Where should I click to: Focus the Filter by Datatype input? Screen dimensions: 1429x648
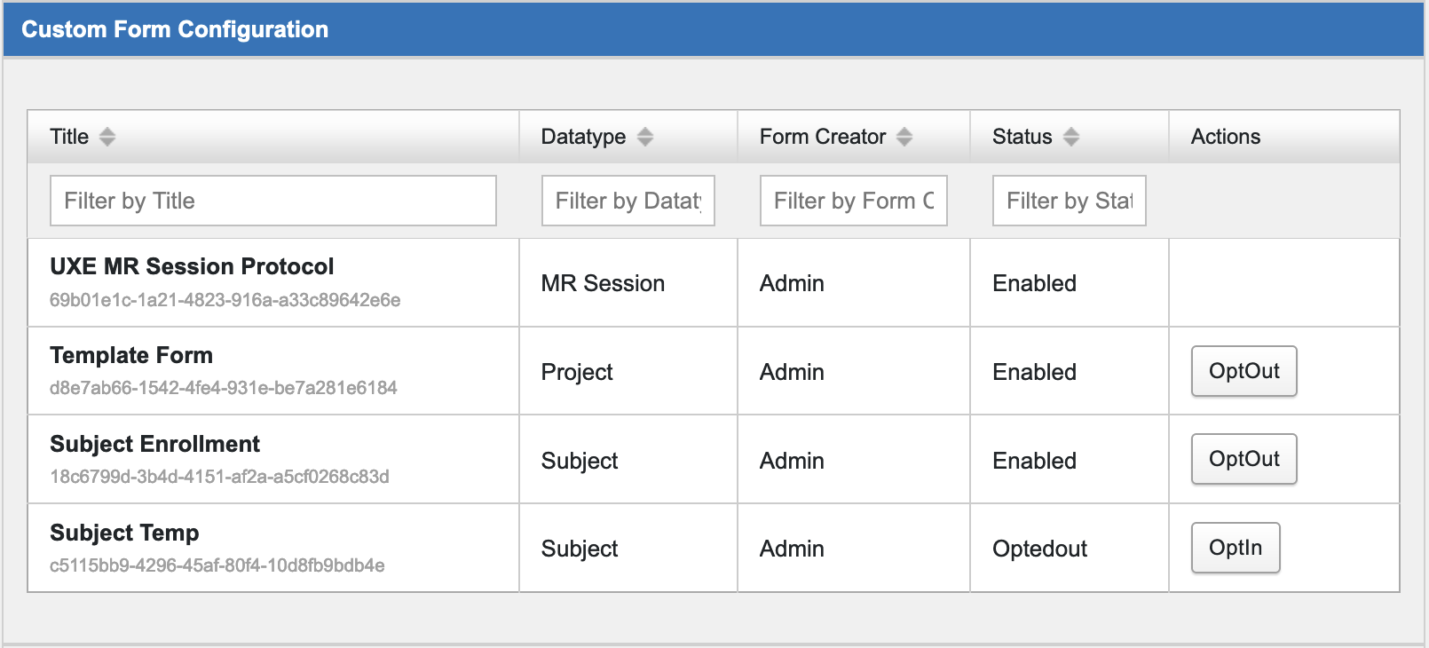[628, 201]
